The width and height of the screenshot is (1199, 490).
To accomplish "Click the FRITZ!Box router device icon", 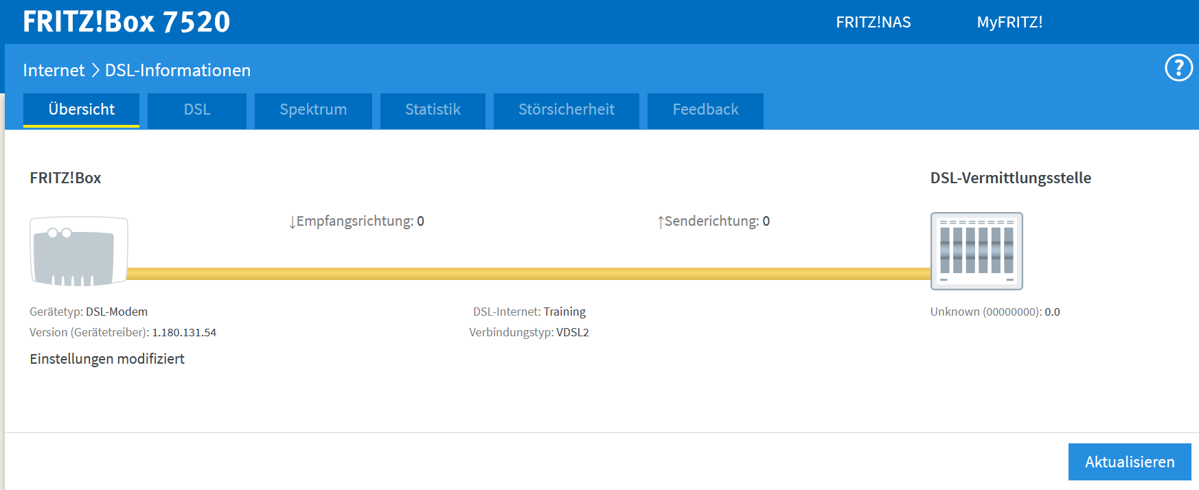I will coord(79,251).
